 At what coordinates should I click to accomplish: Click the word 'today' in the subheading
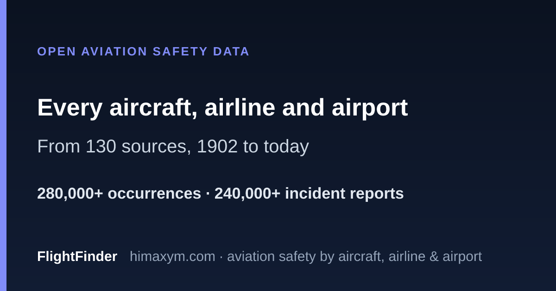286,147
